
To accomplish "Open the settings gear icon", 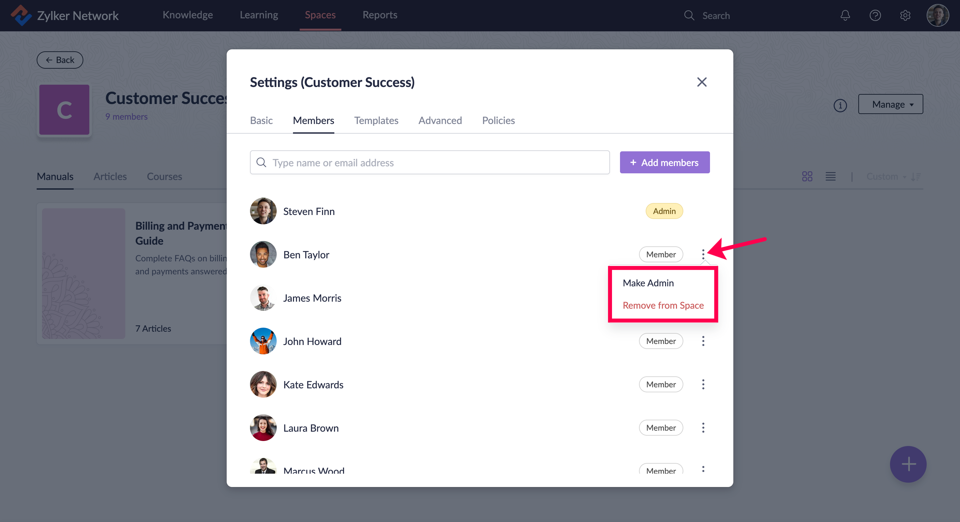I will (x=905, y=15).
